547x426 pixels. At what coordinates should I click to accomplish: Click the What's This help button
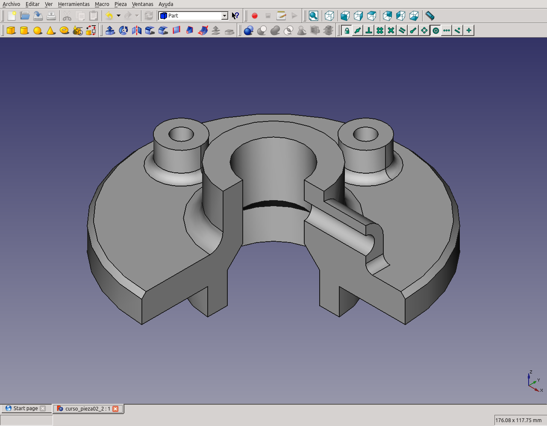[x=235, y=16]
